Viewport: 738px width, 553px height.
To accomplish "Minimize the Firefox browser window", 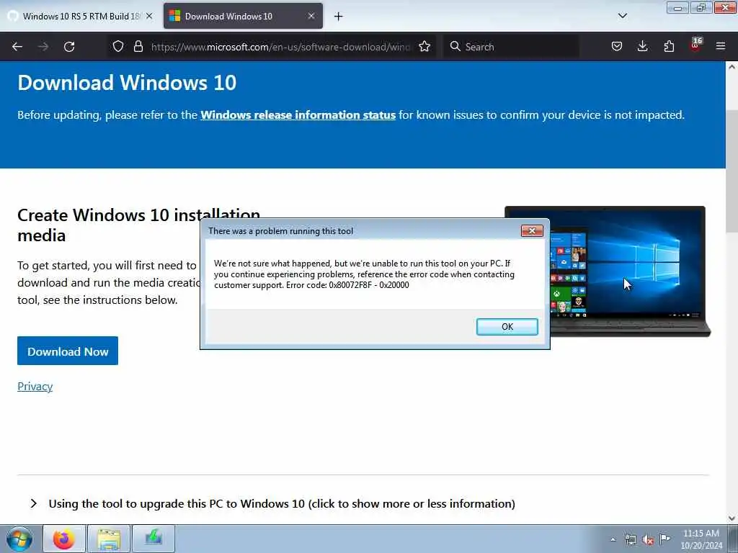I will click(677, 7).
